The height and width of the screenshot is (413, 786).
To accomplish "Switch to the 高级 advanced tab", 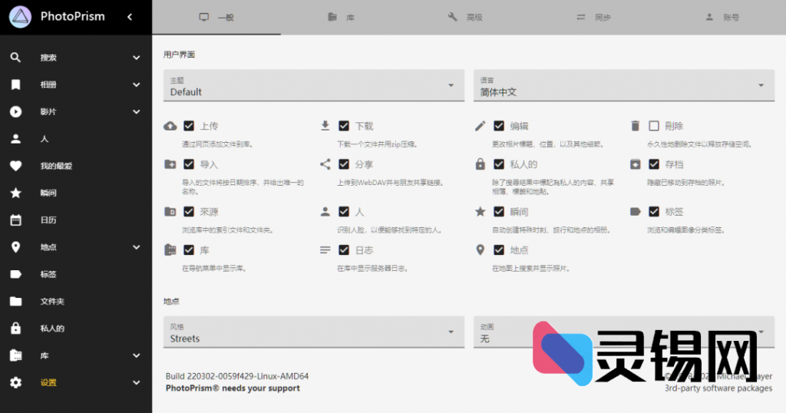I will pyautogui.click(x=465, y=17).
